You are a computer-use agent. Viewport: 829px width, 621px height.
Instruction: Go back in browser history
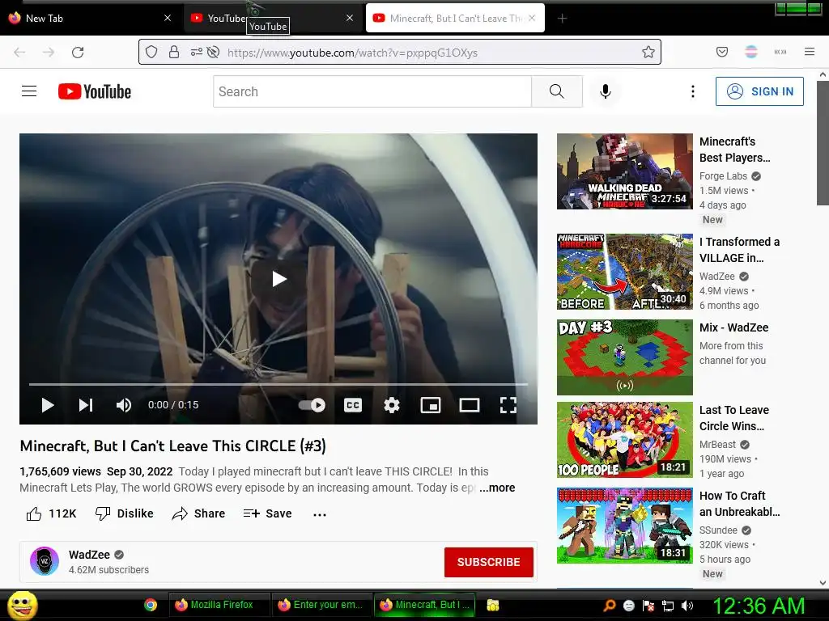coord(19,53)
